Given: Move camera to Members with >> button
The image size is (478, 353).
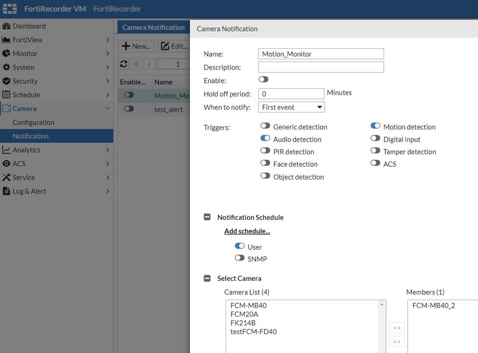Looking at the screenshot, I should point(397,328).
